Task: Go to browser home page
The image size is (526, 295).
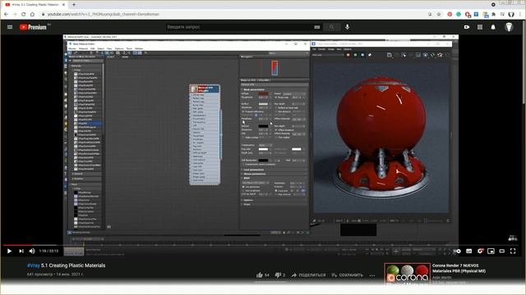Action: [x=32, y=14]
